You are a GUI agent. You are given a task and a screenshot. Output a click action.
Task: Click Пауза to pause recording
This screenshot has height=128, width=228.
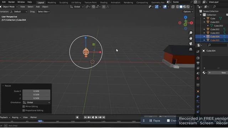point(155,121)
